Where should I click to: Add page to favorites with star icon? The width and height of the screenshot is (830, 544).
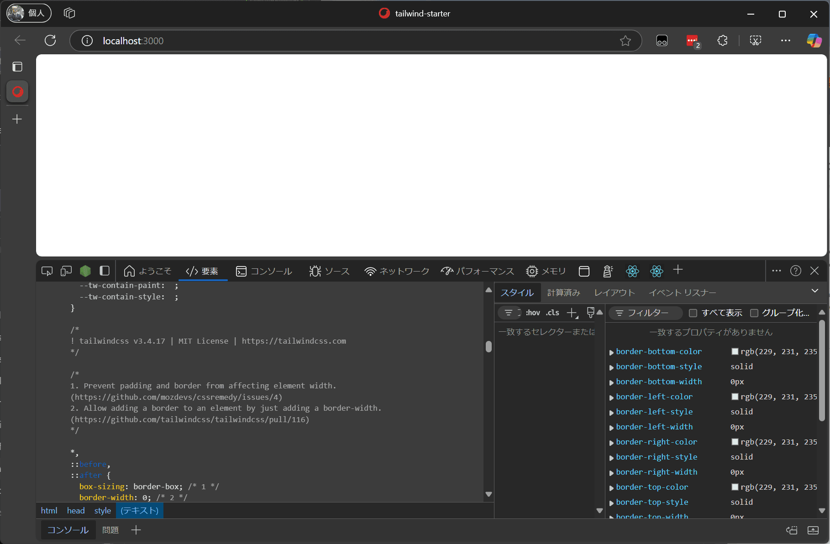625,41
